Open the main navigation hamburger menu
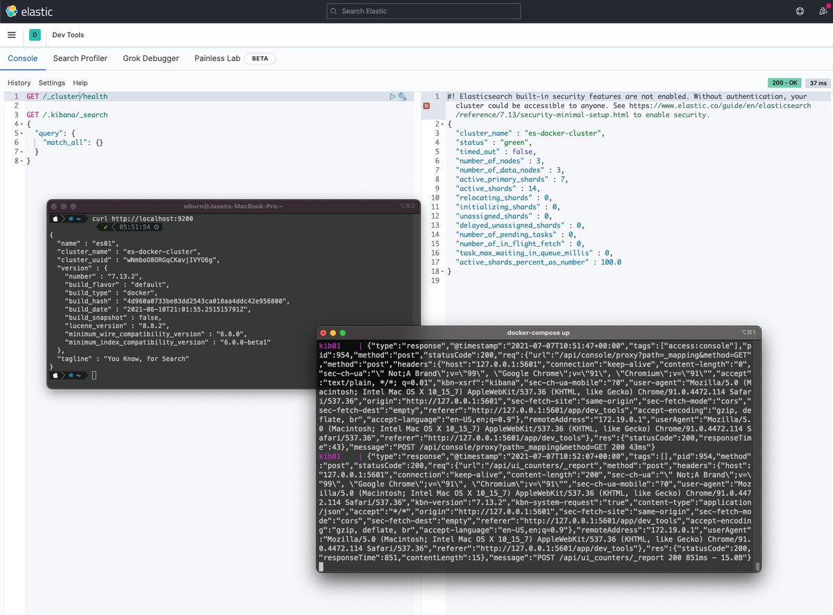 point(12,35)
